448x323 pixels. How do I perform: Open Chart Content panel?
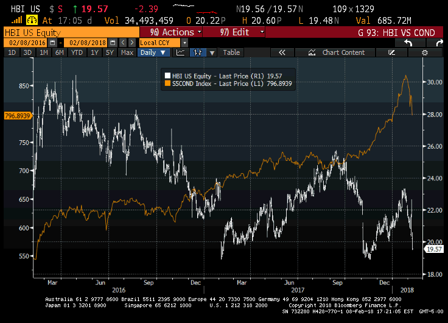tap(335, 52)
